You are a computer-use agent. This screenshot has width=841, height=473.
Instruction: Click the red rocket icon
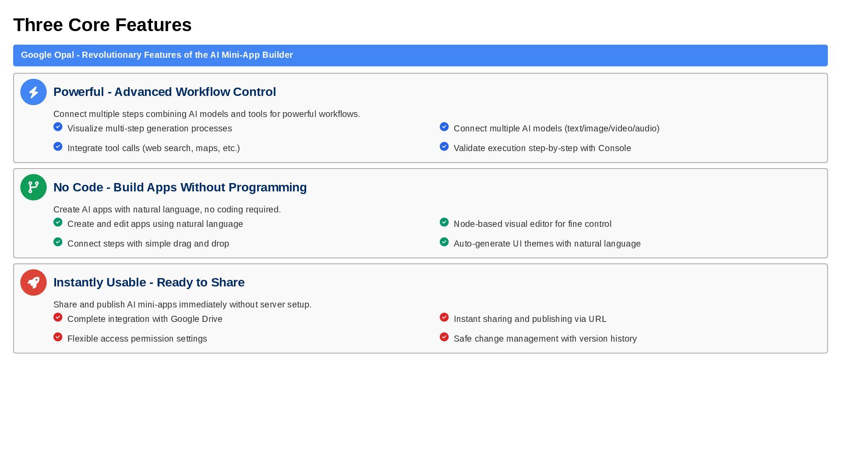[x=33, y=282]
